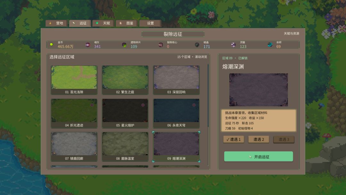Switch to encounter 遭遇 2

pyautogui.click(x=259, y=139)
